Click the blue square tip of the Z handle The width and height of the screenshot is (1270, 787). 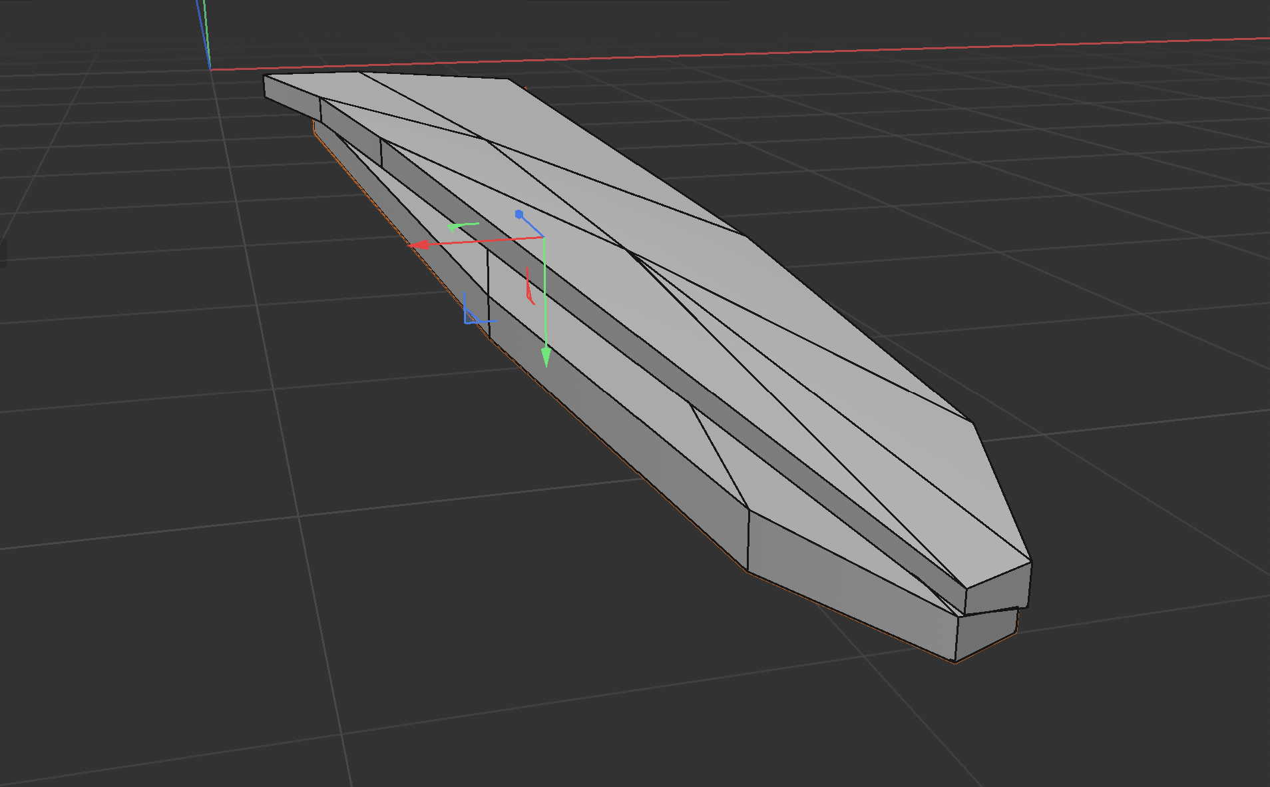coord(518,213)
